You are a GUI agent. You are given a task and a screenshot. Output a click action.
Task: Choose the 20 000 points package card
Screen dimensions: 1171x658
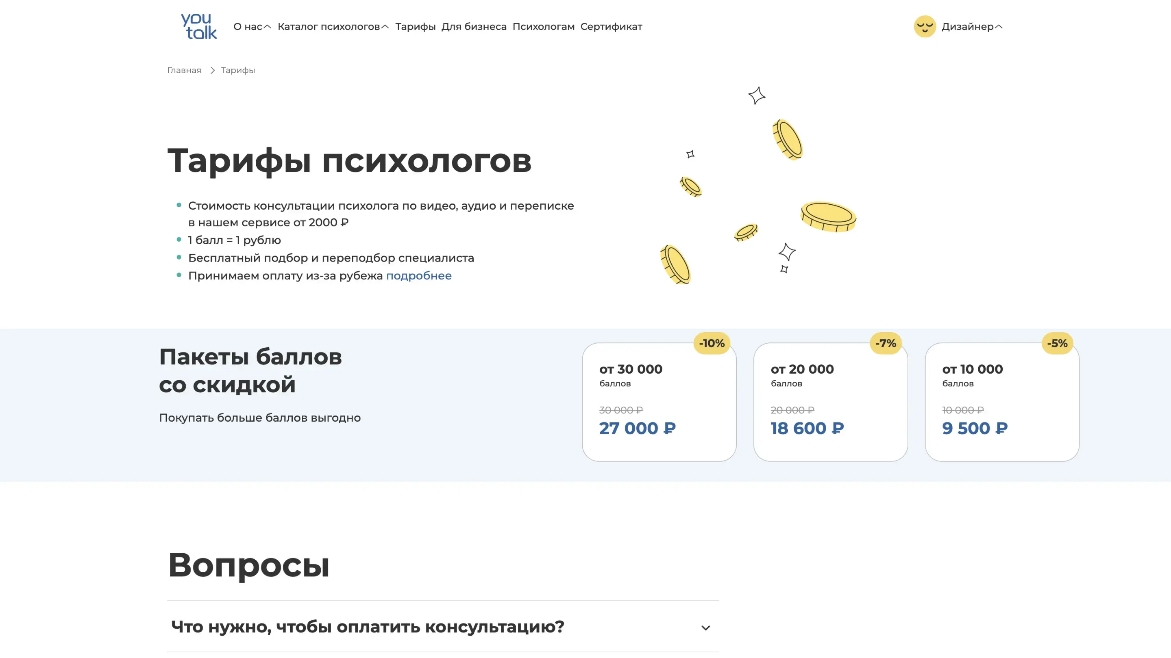[x=830, y=402]
